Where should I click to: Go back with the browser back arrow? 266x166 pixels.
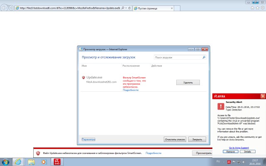(4, 8)
